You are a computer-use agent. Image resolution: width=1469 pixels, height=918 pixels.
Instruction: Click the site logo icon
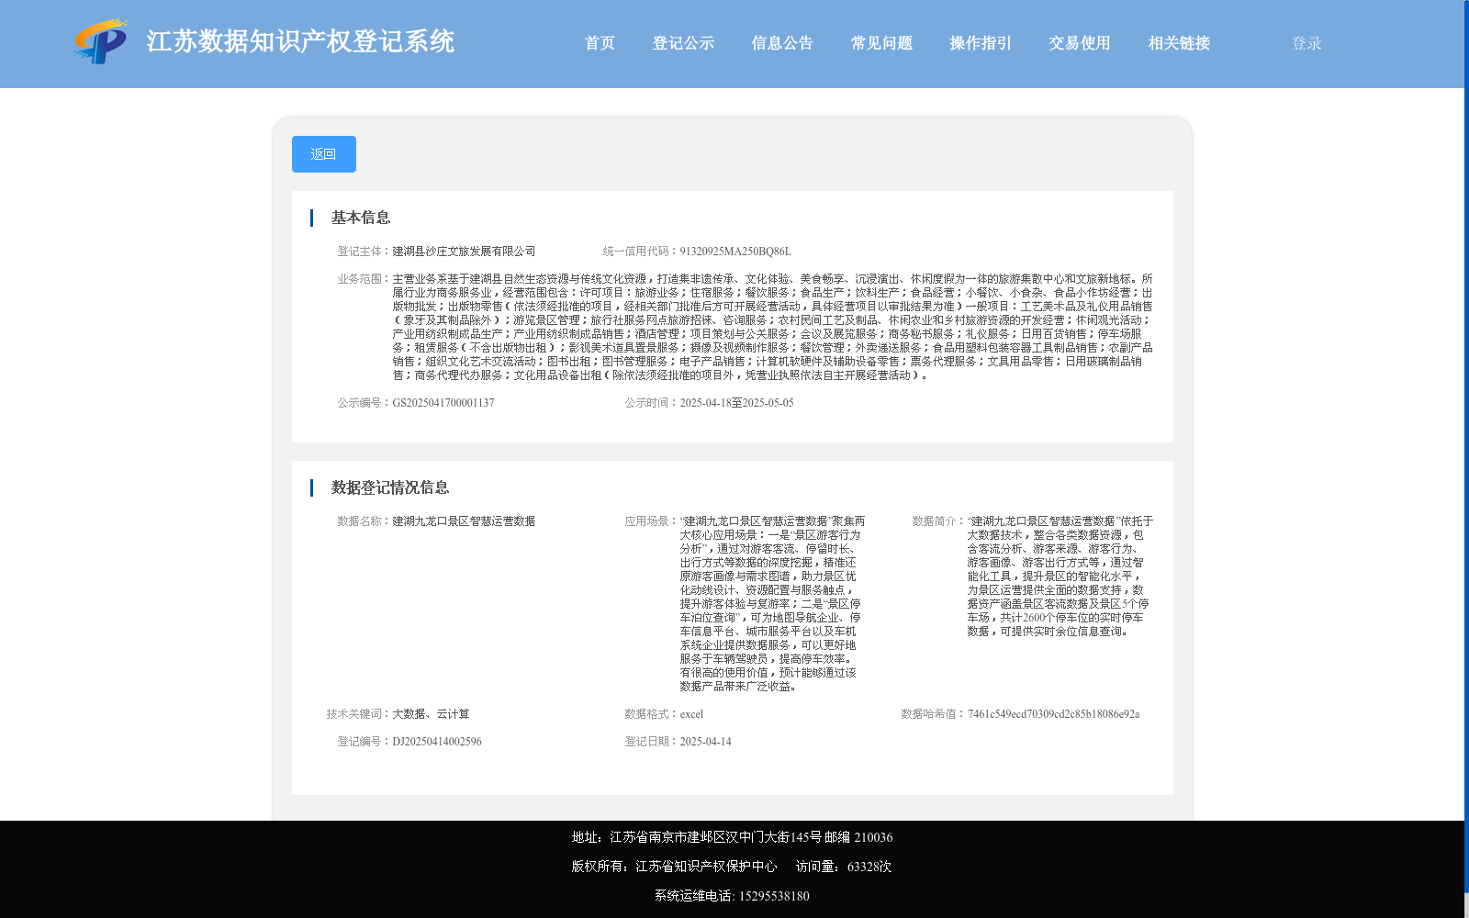(x=100, y=41)
